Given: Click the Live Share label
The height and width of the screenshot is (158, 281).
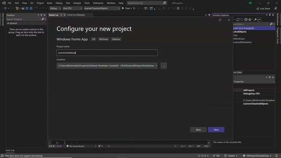Looking at the screenshot, I should (265, 9).
